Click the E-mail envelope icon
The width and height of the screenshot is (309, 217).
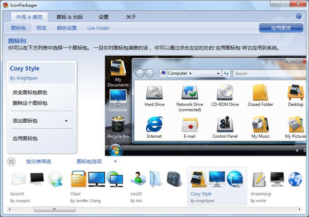click(190, 125)
